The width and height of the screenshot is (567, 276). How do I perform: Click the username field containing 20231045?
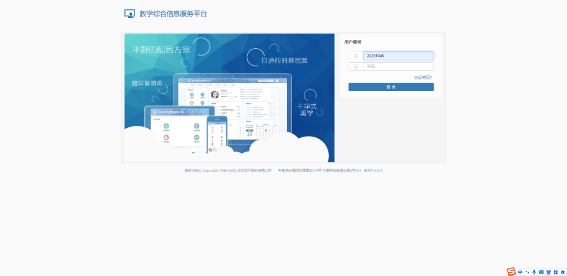pyautogui.click(x=398, y=56)
